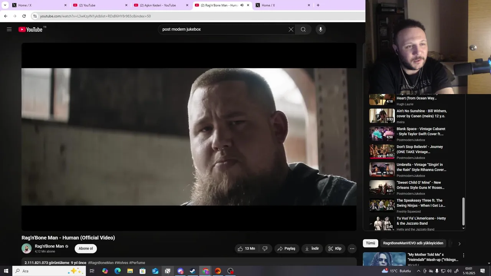Image resolution: width=491 pixels, height=276 pixels.
Task: Create a clip with Klip button
Action: point(334,248)
